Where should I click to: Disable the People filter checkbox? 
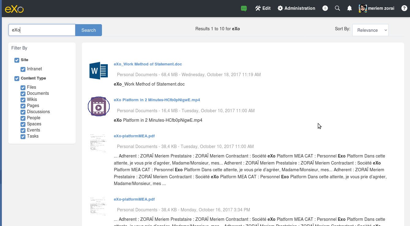click(23, 118)
